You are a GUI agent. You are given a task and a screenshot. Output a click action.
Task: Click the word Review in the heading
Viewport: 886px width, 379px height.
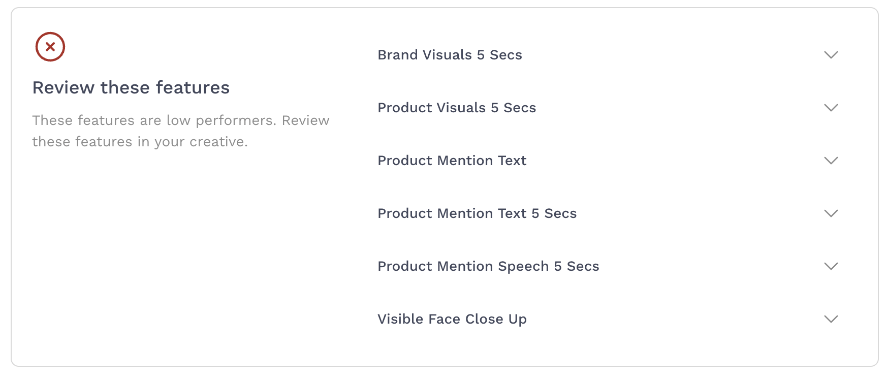tap(64, 87)
